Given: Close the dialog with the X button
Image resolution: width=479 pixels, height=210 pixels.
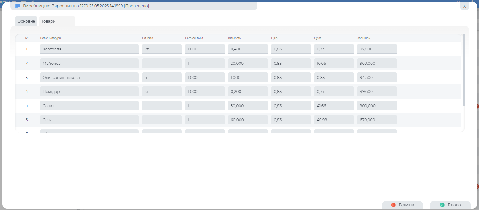Looking at the screenshot, I should (x=464, y=6).
